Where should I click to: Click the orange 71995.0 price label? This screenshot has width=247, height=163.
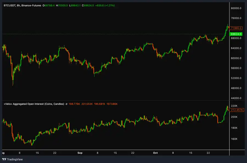[236, 28]
